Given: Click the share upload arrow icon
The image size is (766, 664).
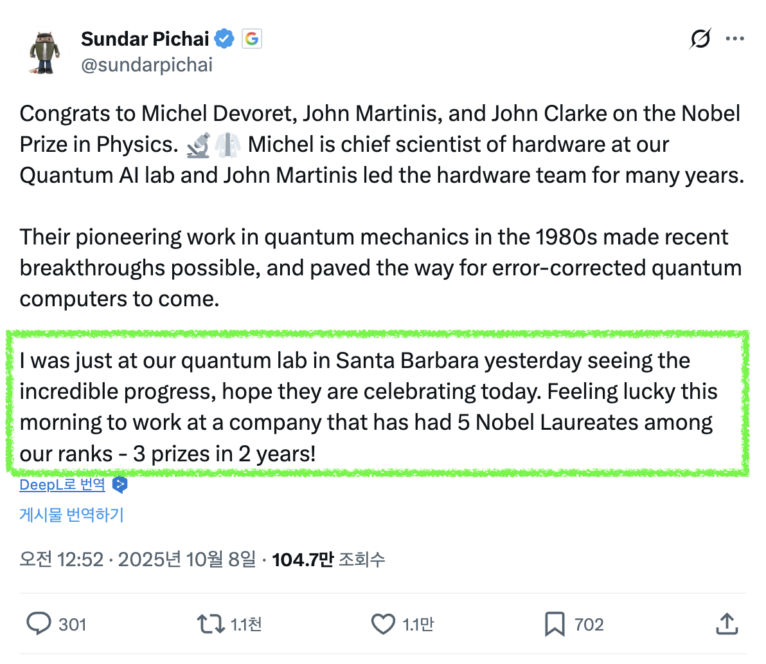Looking at the screenshot, I should [726, 624].
